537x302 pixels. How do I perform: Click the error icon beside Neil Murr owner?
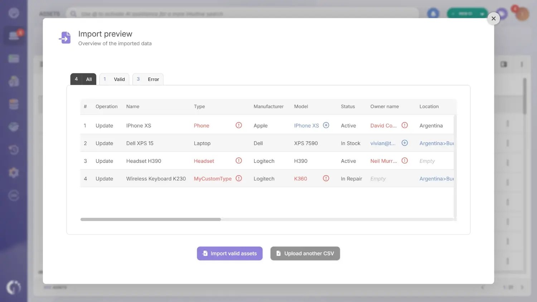(405, 160)
